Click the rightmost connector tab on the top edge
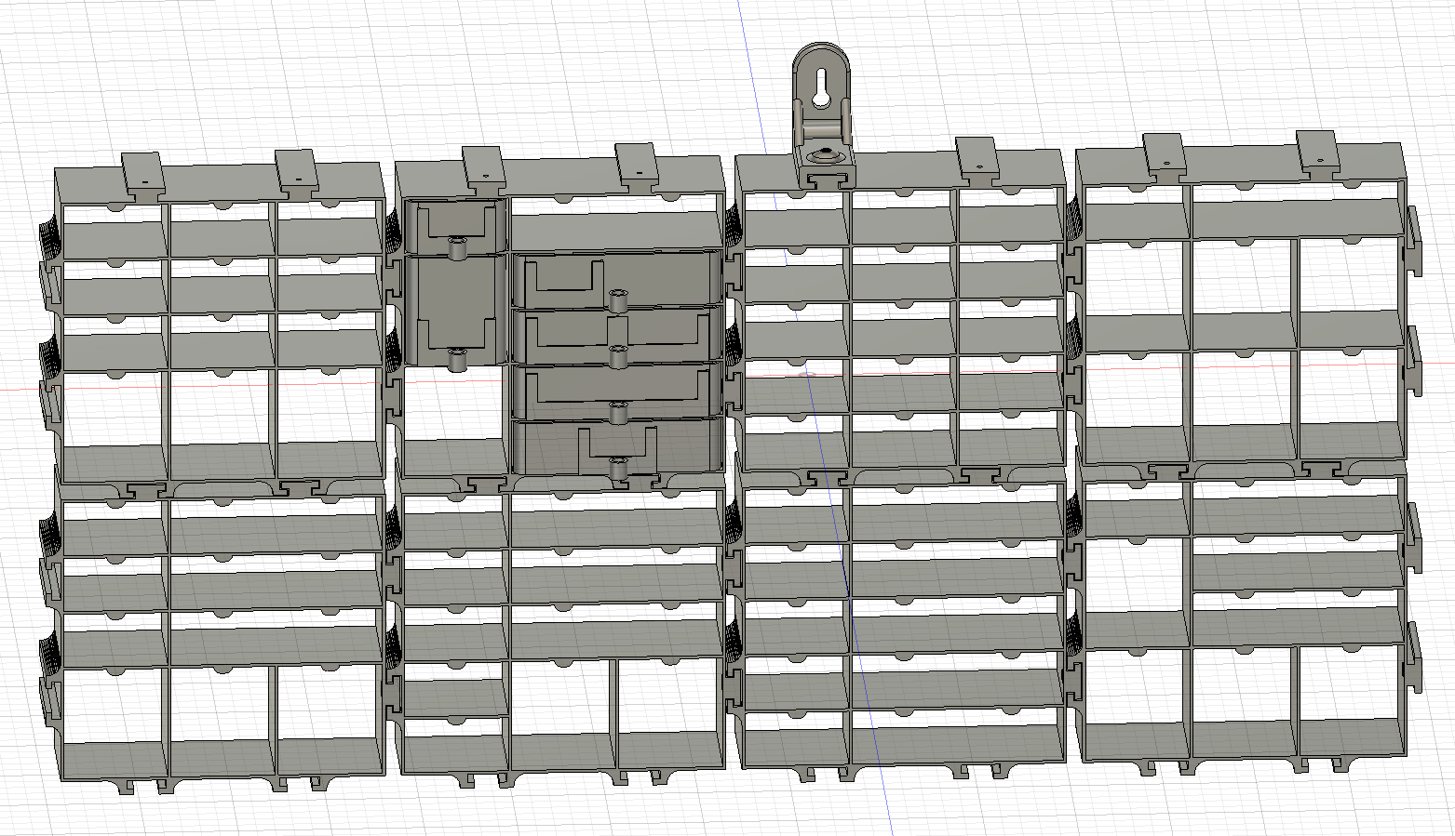 point(1318,153)
